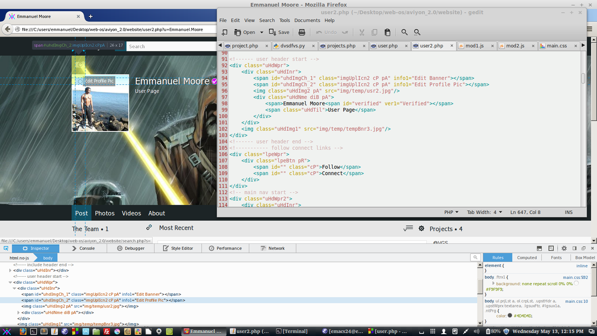Switch to the Debugger devtools panel

point(130,248)
